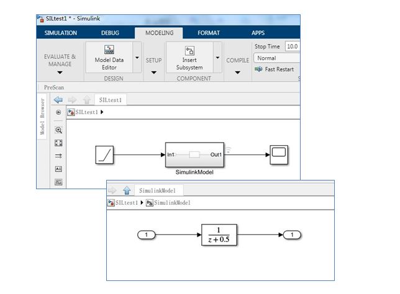Open the Design gallery dropdown arrow
400x294 pixels.
pyautogui.click(x=137, y=58)
